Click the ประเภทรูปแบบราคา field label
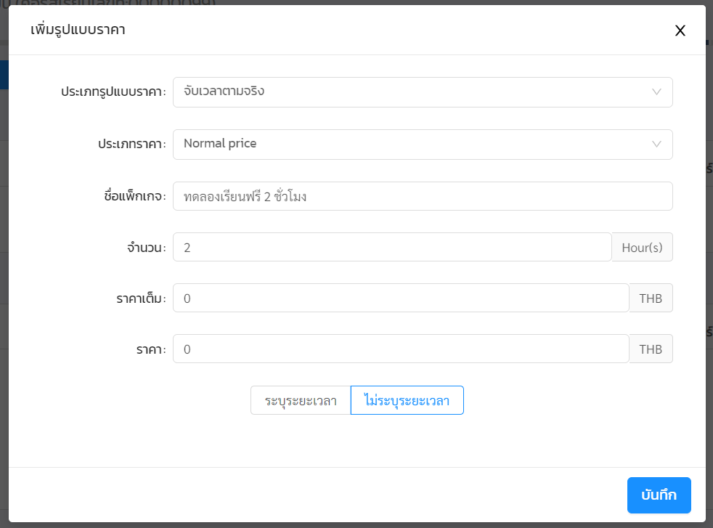The image size is (713, 528). [x=114, y=92]
